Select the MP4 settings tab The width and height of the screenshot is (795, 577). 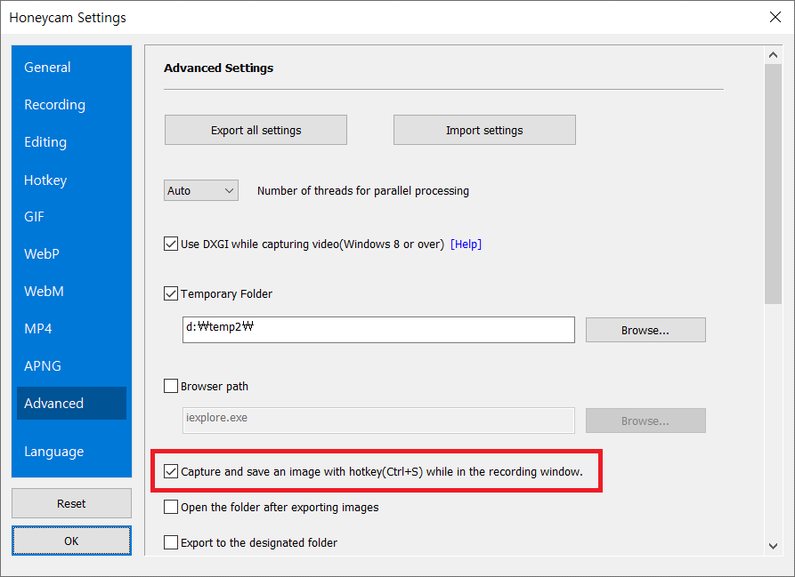38,329
